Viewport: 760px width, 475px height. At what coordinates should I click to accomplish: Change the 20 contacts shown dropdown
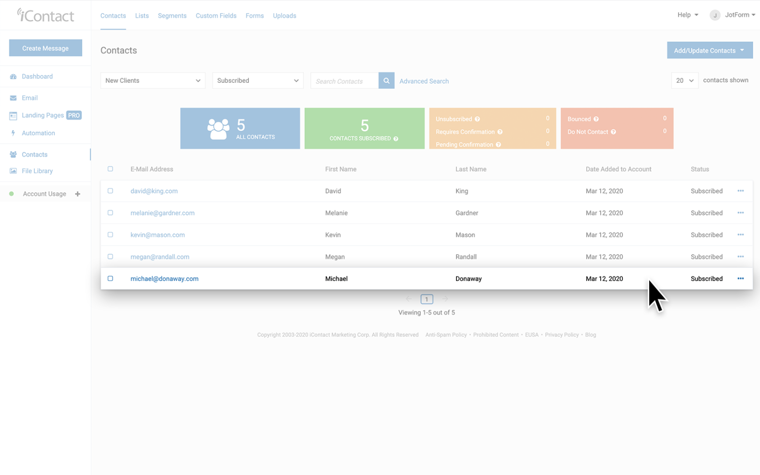tap(684, 81)
